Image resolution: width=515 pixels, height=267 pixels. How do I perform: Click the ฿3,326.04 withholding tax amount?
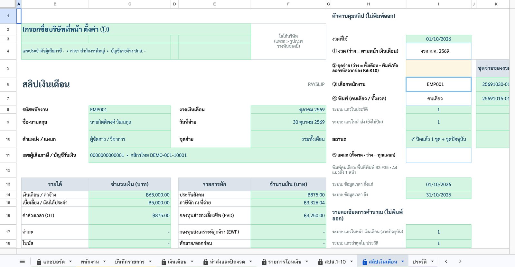click(x=314, y=203)
